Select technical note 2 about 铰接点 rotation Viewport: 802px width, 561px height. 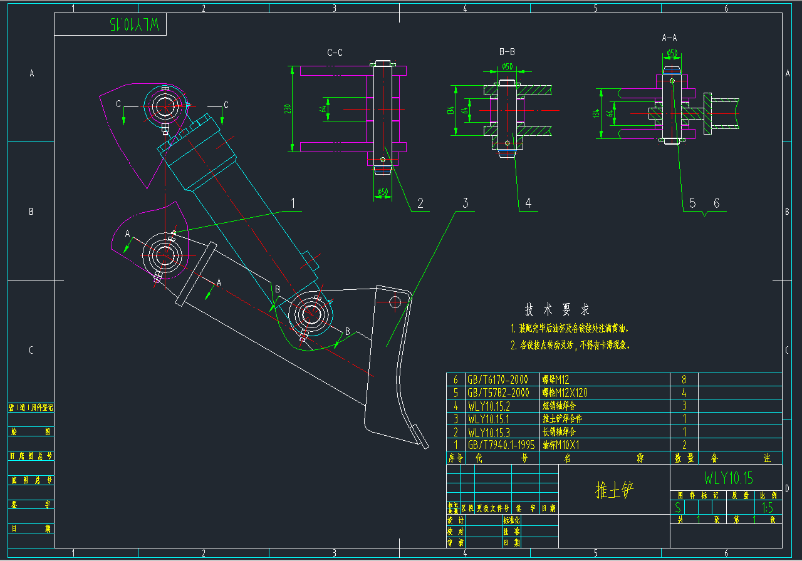(570, 345)
